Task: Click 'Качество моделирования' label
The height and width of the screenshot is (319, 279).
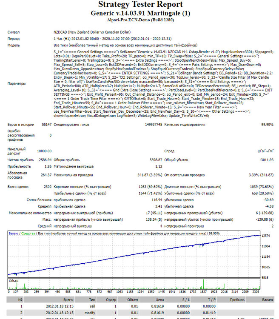Action: click(185, 125)
